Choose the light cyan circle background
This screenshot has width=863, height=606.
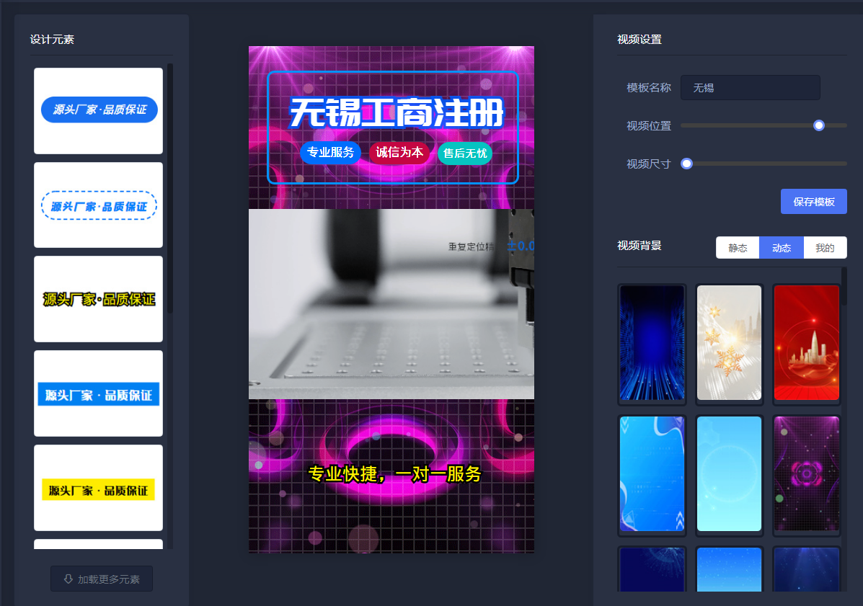point(729,473)
